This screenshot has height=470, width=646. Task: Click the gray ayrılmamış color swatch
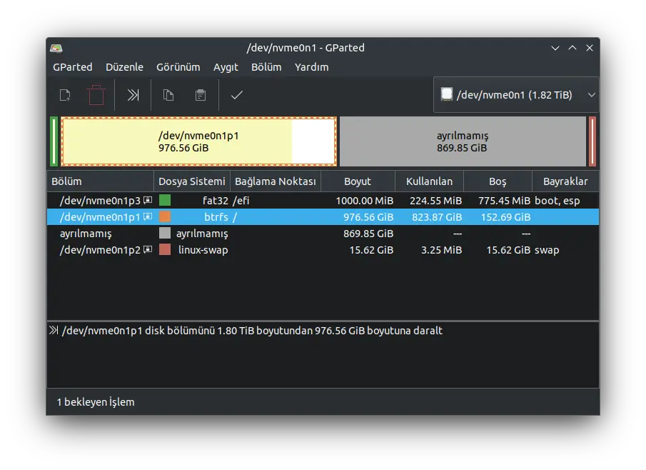(165, 234)
